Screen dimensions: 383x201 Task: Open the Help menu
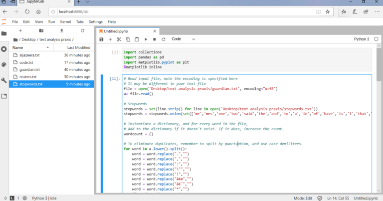click(112, 22)
